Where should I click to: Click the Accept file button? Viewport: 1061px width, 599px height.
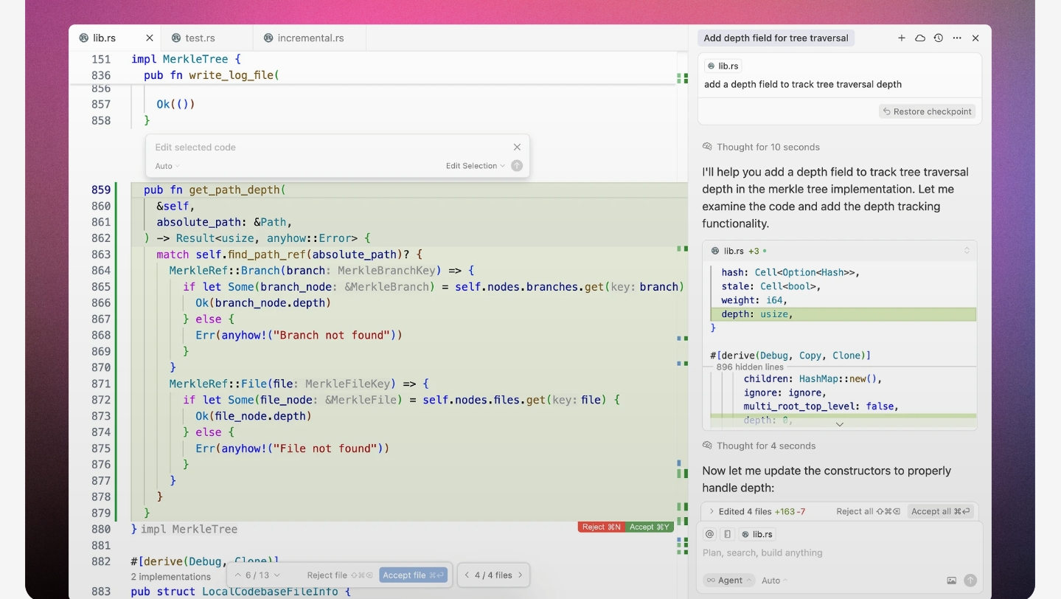click(x=413, y=575)
